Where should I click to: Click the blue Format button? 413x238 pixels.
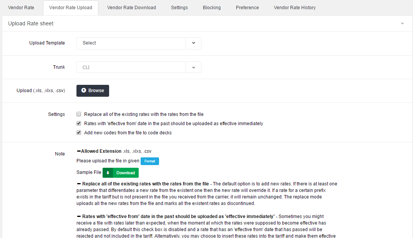[x=150, y=161]
